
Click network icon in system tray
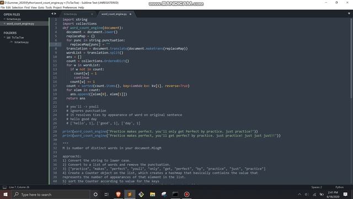point(314,194)
